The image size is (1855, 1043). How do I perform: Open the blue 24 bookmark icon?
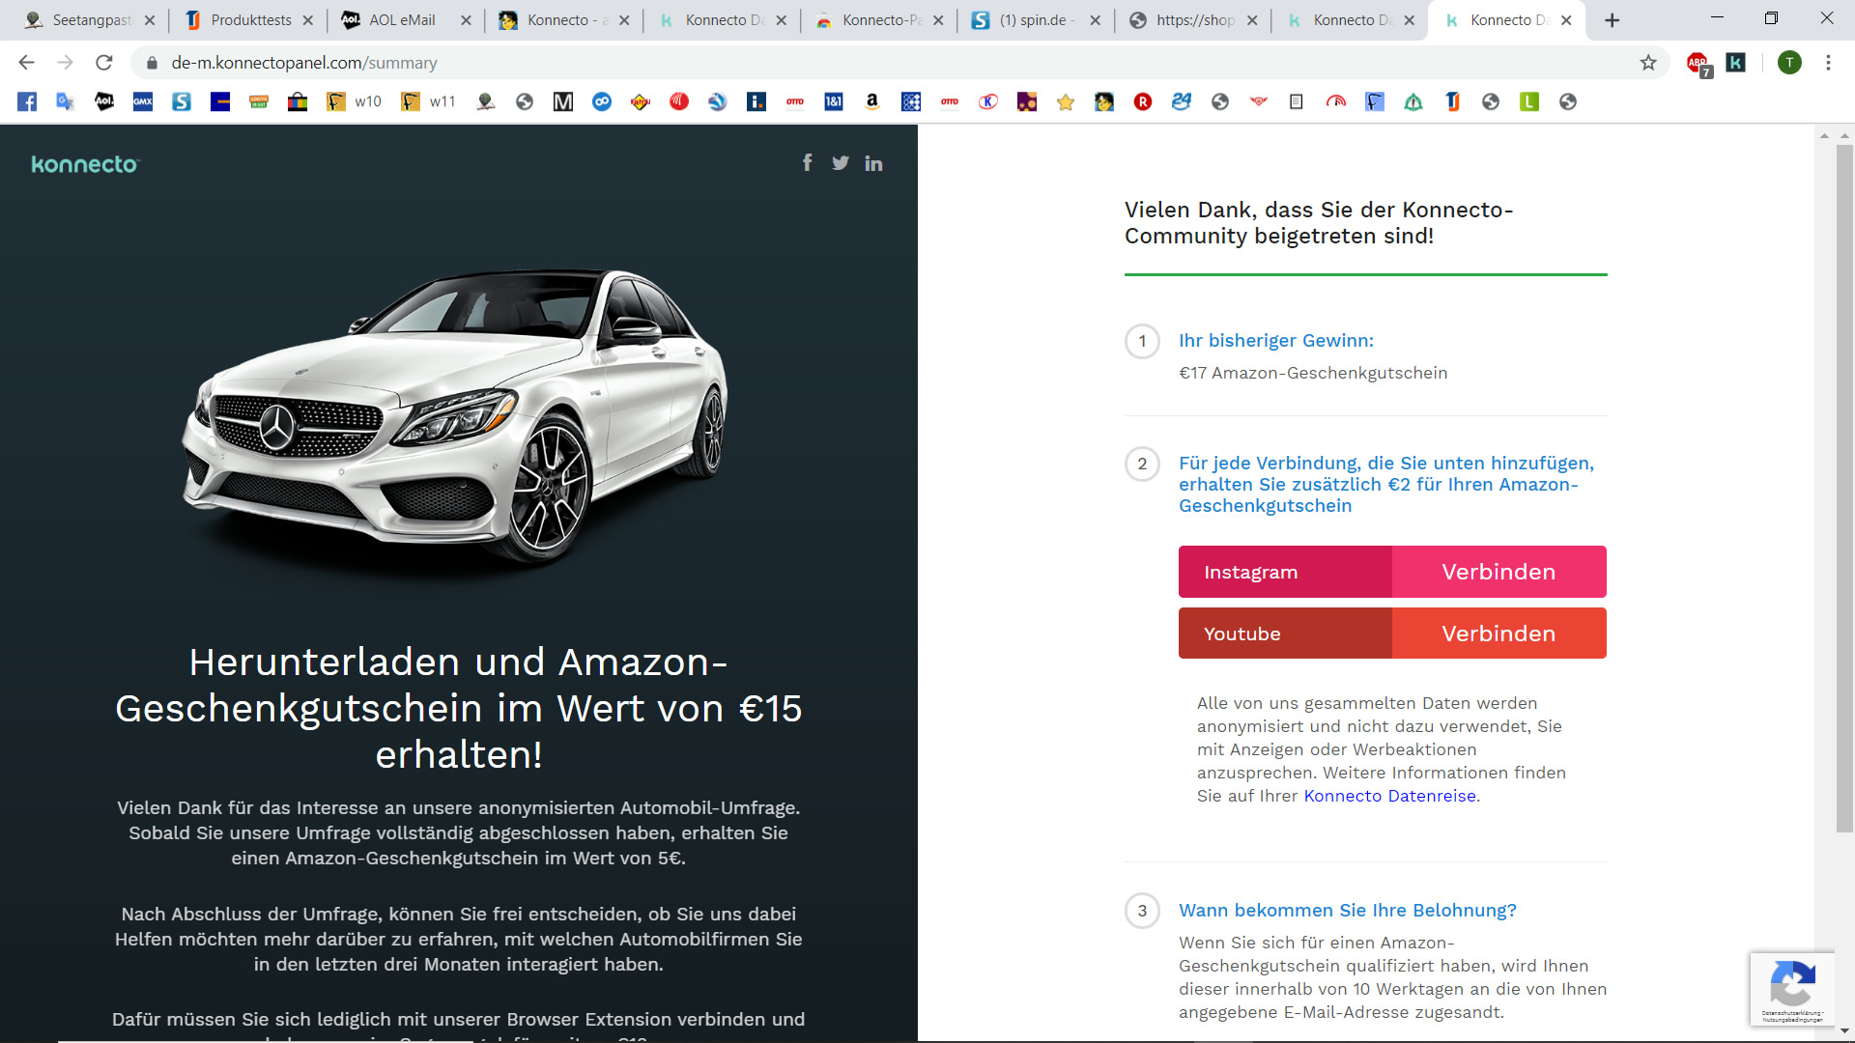(x=1182, y=101)
